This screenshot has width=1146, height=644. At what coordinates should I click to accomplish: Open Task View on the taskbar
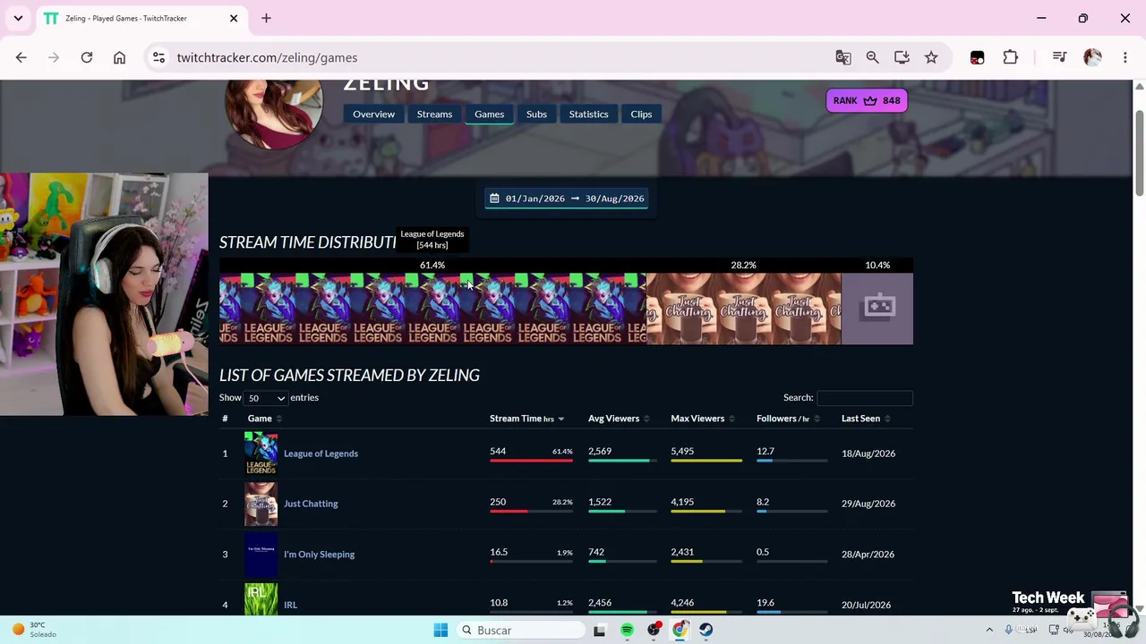(x=599, y=631)
